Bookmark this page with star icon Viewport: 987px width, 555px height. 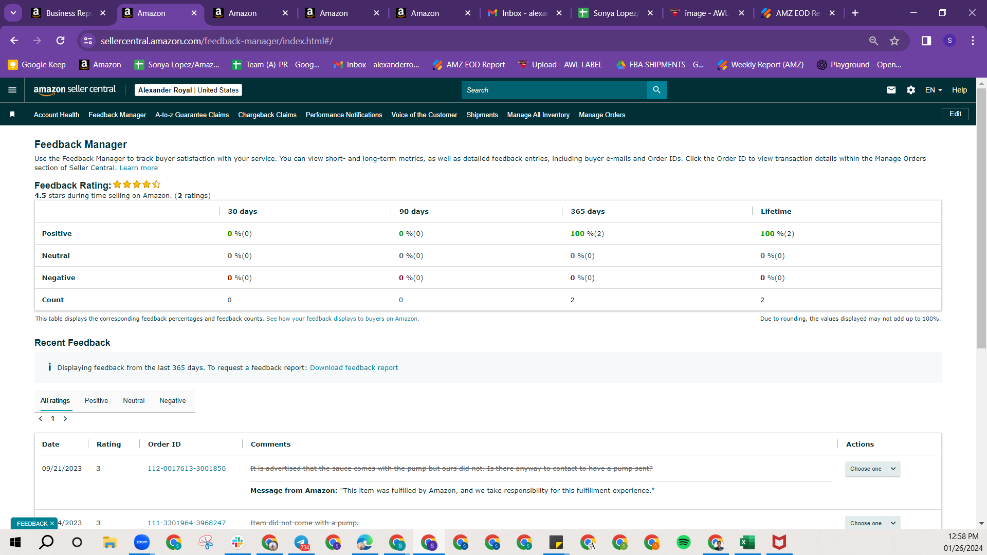point(894,41)
